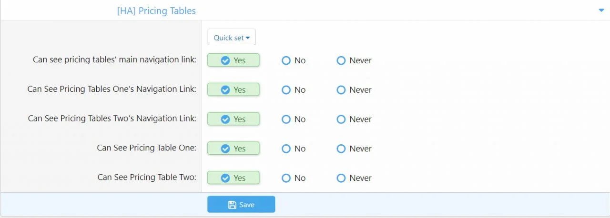Click the [HA] Pricing Tables heading
610x218 pixels.
click(x=156, y=10)
